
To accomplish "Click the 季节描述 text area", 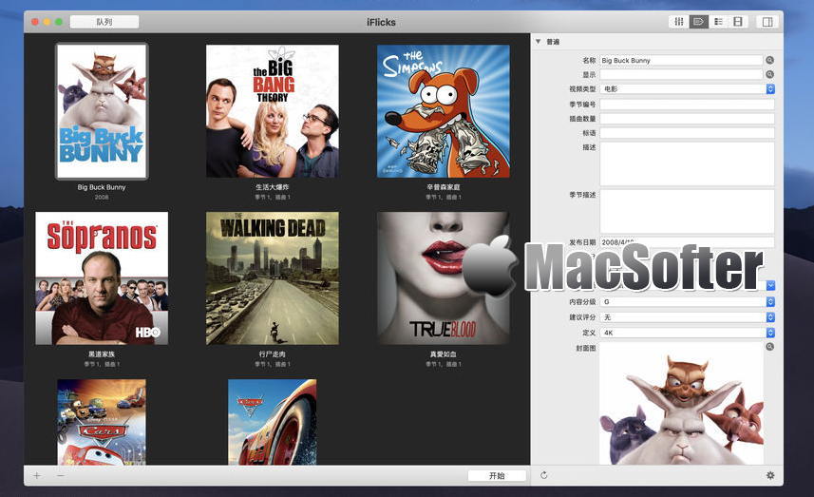I will [688, 211].
